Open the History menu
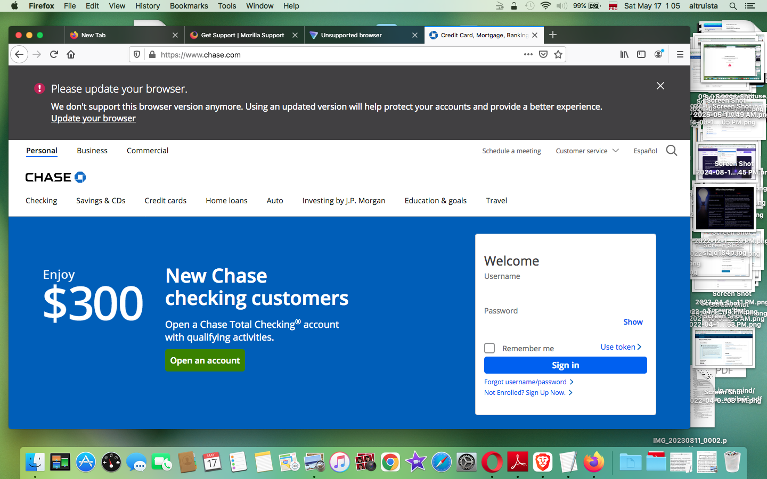This screenshot has width=767, height=479. click(x=148, y=6)
